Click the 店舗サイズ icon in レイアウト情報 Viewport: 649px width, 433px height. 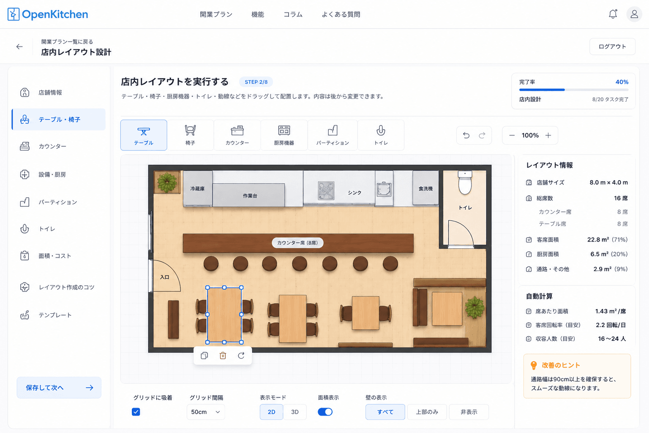tap(529, 183)
